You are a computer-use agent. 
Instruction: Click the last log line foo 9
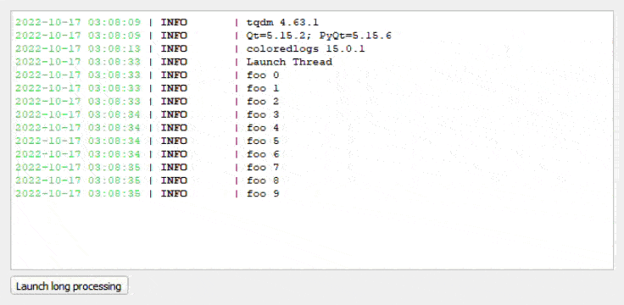(x=263, y=194)
